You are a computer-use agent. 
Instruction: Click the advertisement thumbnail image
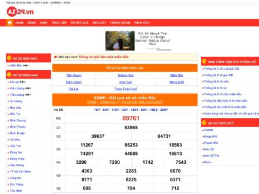point(120,41)
